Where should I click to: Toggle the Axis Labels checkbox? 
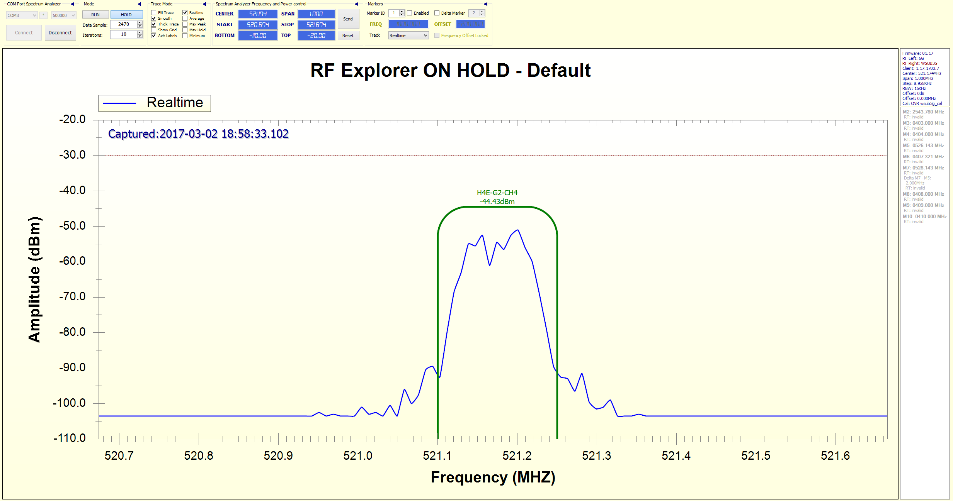(154, 36)
